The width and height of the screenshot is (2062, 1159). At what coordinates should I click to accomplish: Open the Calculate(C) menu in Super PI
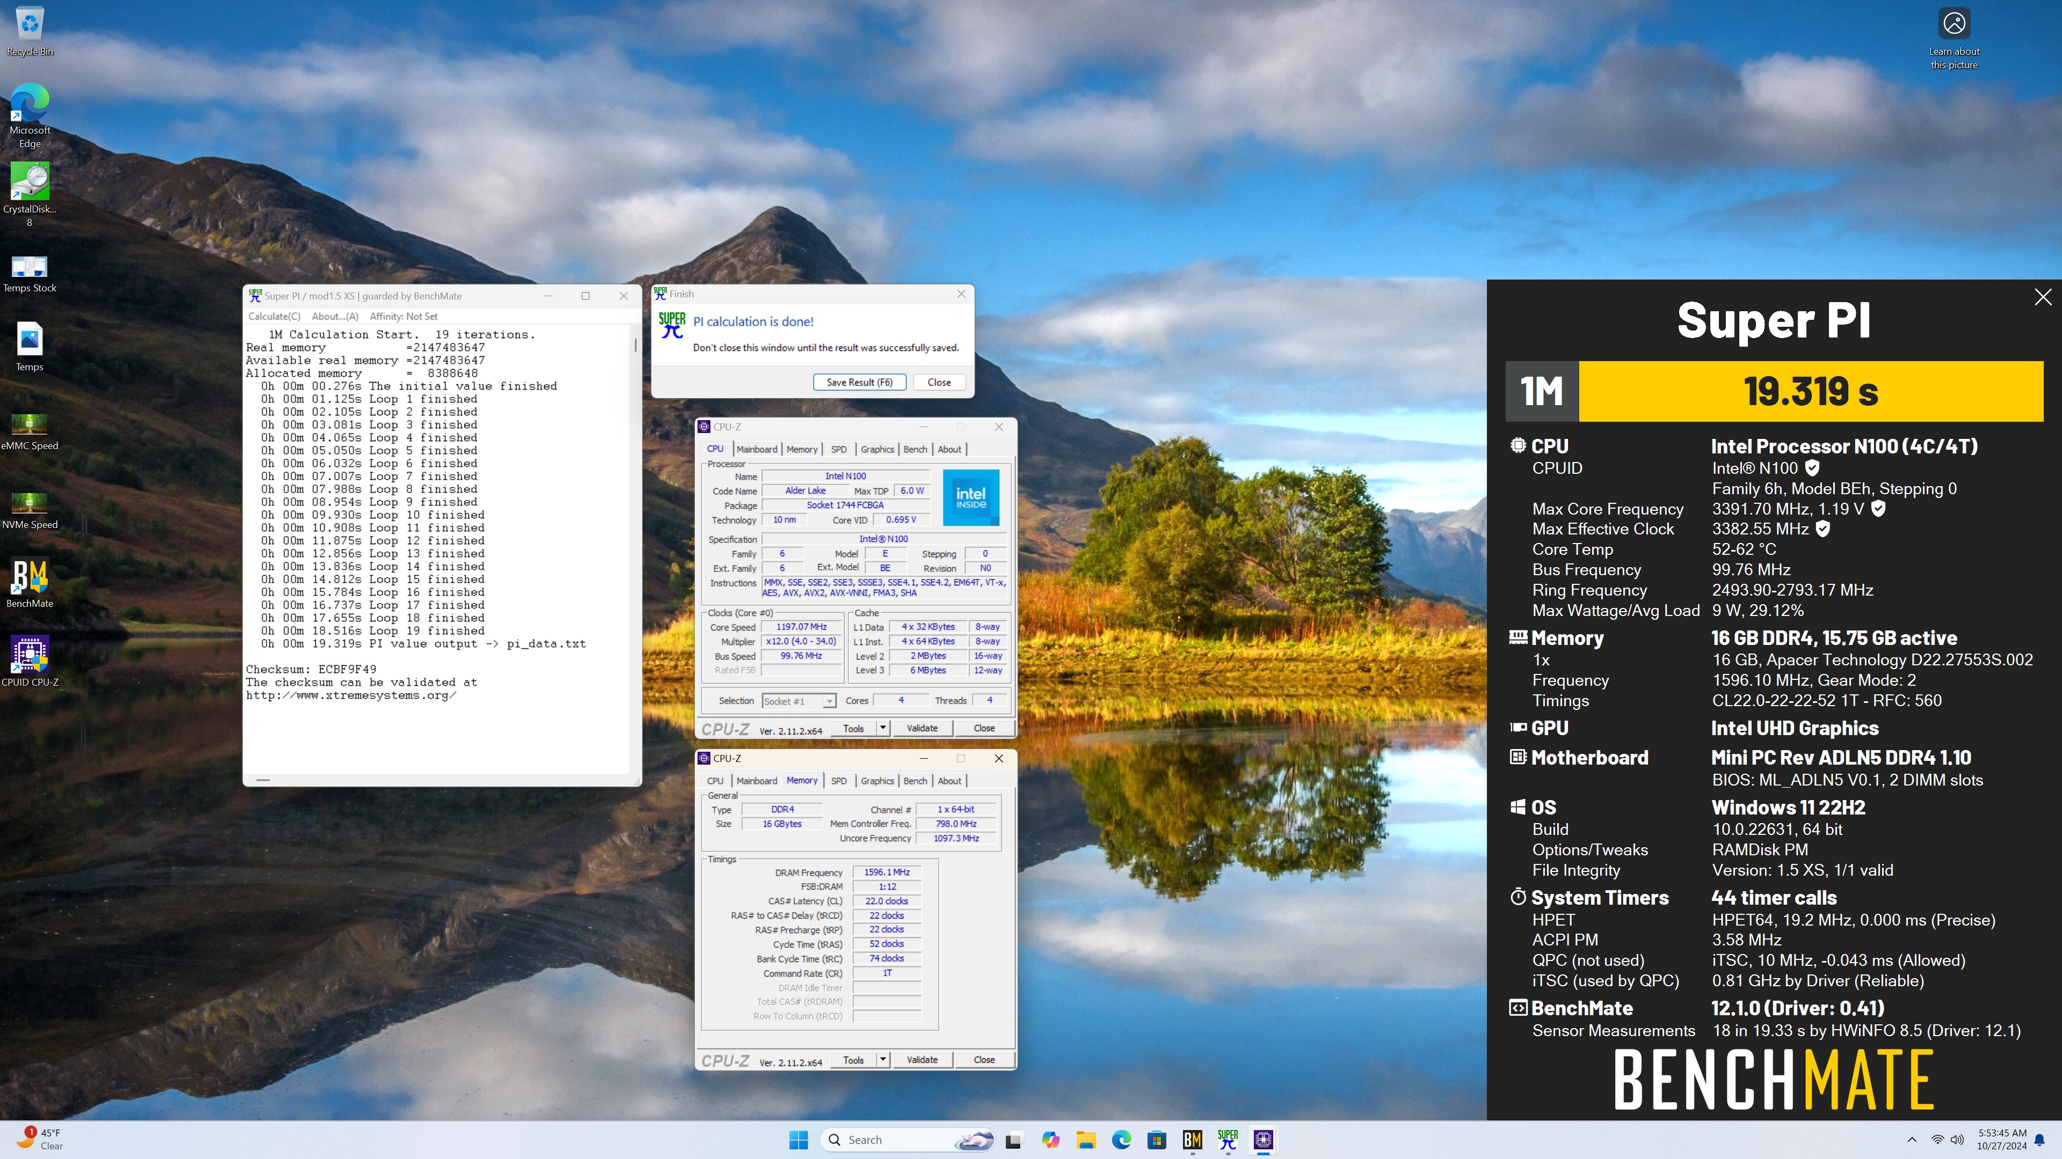click(x=274, y=317)
